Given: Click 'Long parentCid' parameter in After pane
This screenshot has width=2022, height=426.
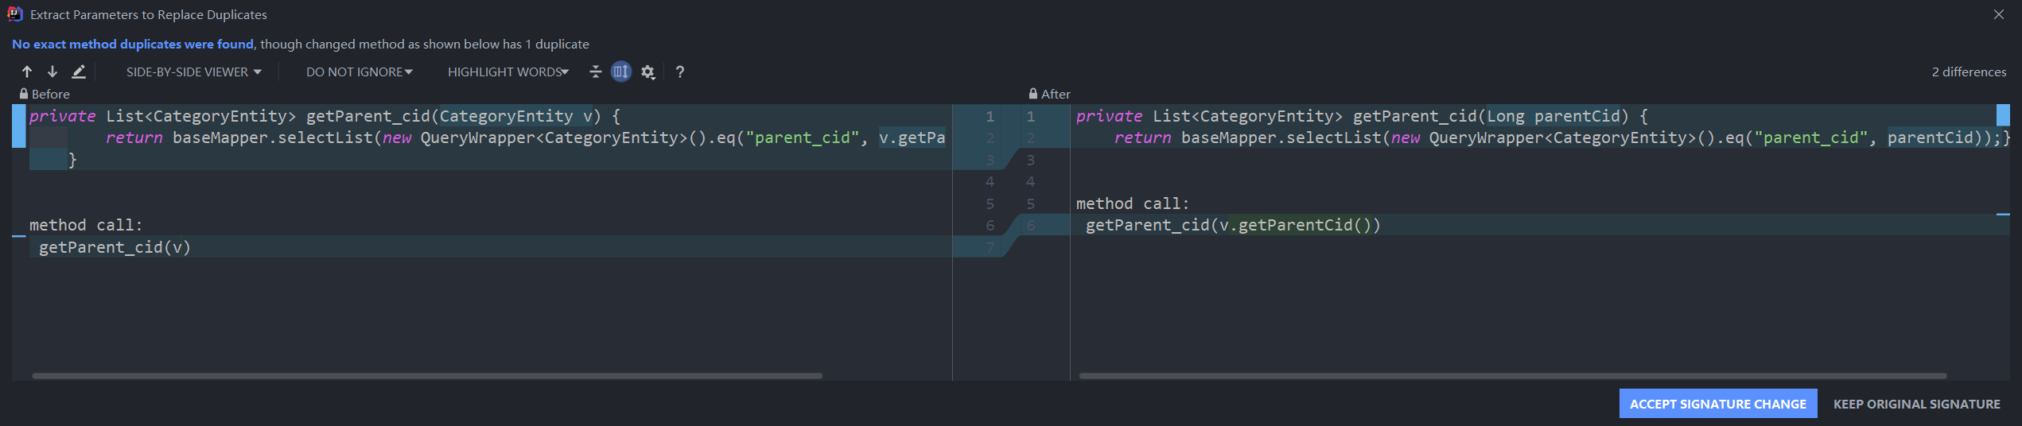Looking at the screenshot, I should coord(1553,116).
